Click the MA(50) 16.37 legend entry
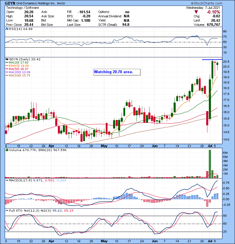This screenshot has width=235, height=244. click(17, 69)
